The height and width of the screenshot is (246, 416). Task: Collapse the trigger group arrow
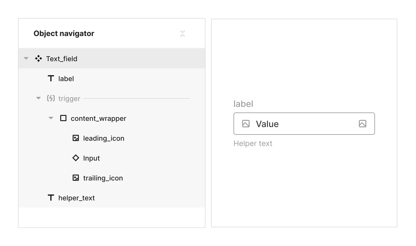coord(38,98)
